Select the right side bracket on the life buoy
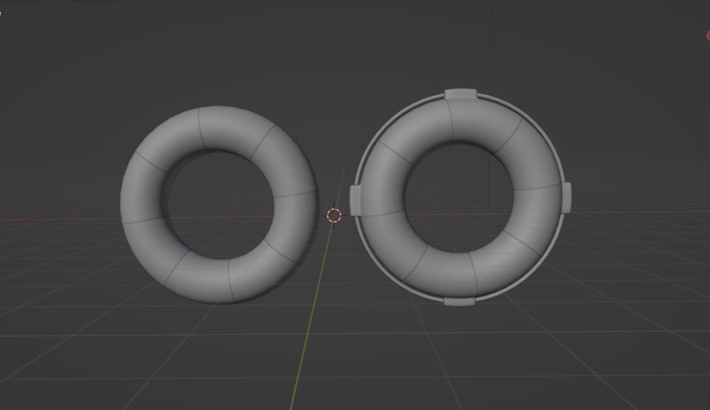The height and width of the screenshot is (410, 710). pos(567,197)
